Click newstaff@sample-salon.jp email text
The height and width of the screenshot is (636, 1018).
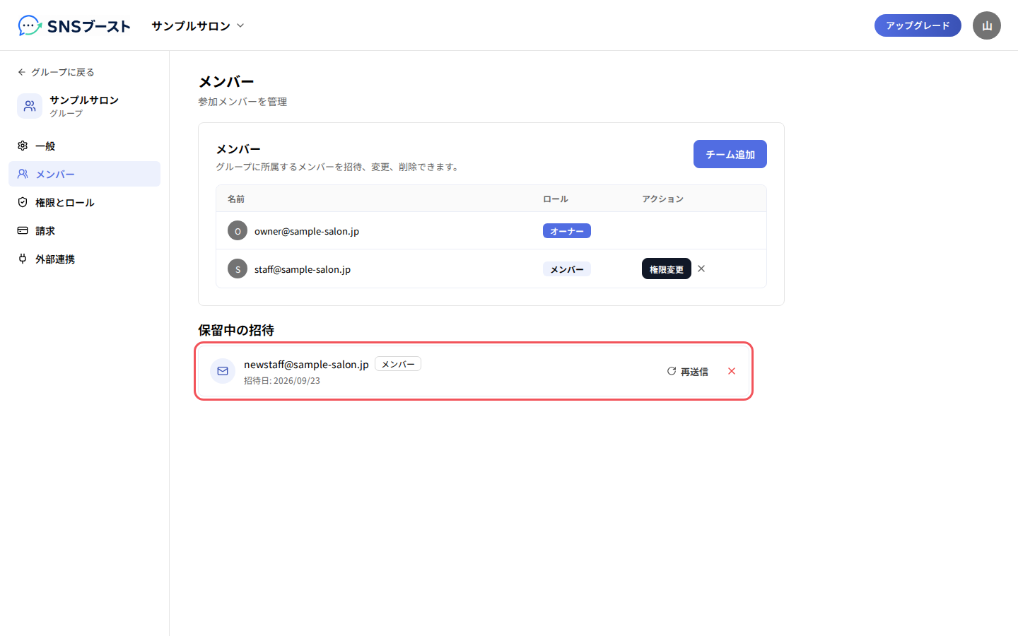coord(306,364)
